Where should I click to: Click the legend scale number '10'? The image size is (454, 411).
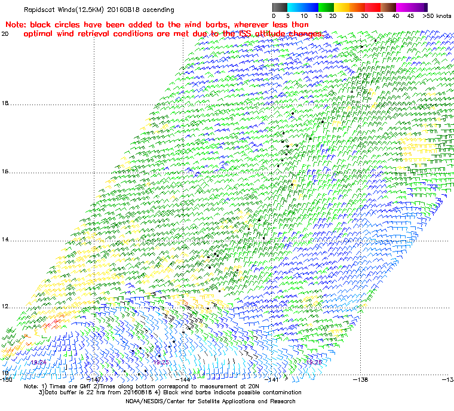point(303,16)
